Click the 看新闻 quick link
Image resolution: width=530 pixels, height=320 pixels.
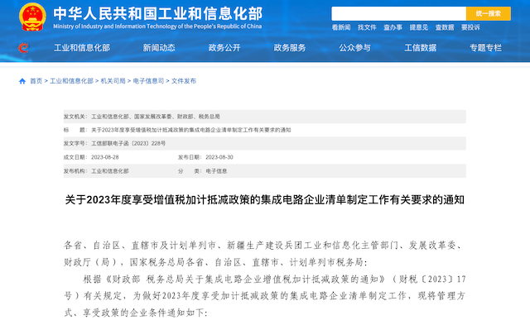pos(341,27)
